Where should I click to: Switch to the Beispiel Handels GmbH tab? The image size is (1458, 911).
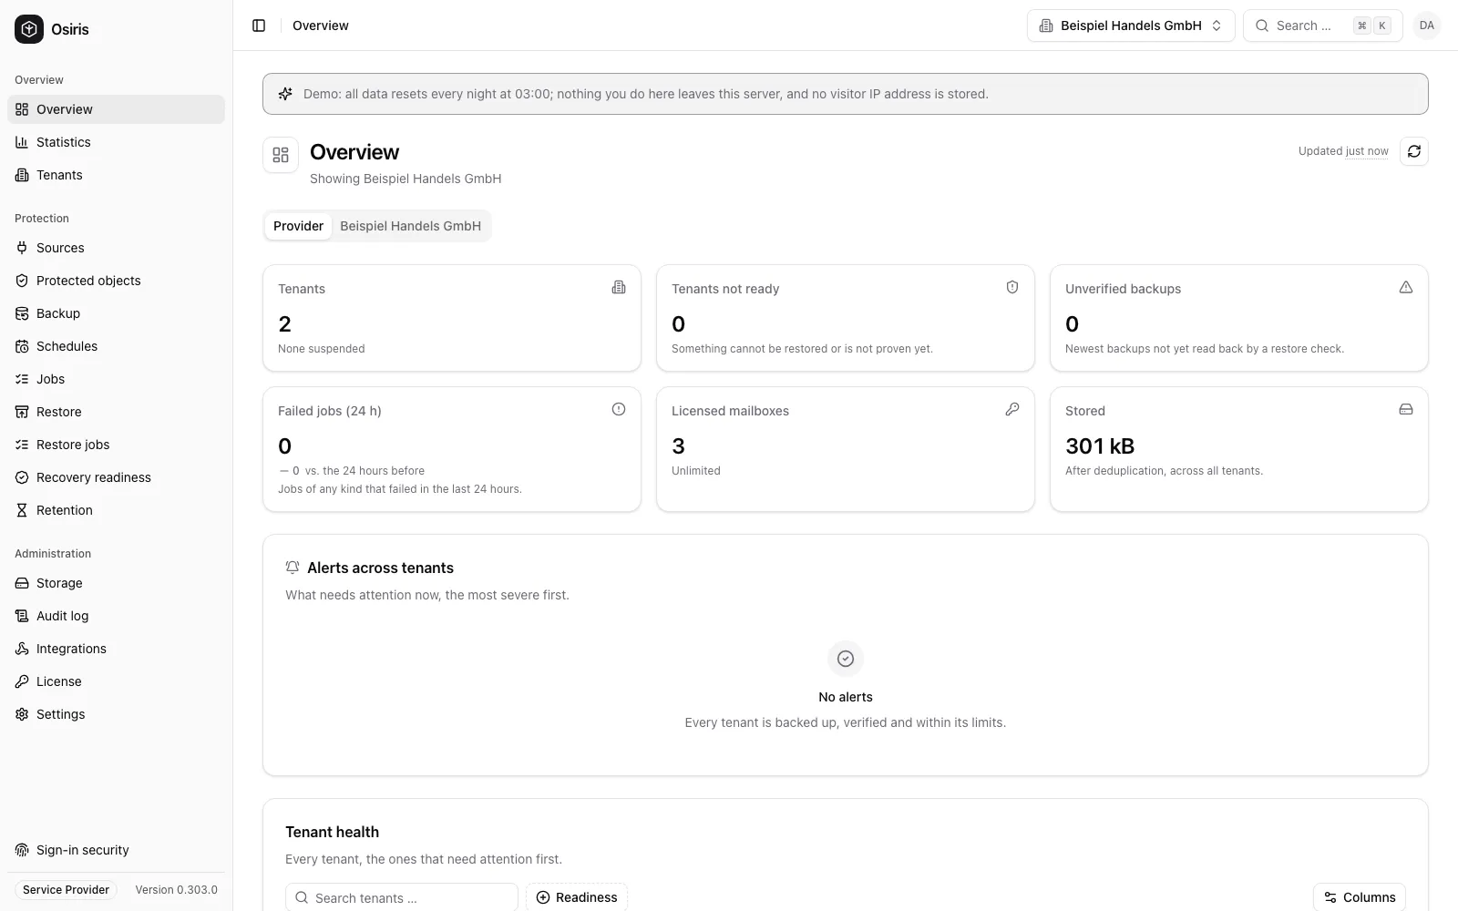(x=410, y=226)
